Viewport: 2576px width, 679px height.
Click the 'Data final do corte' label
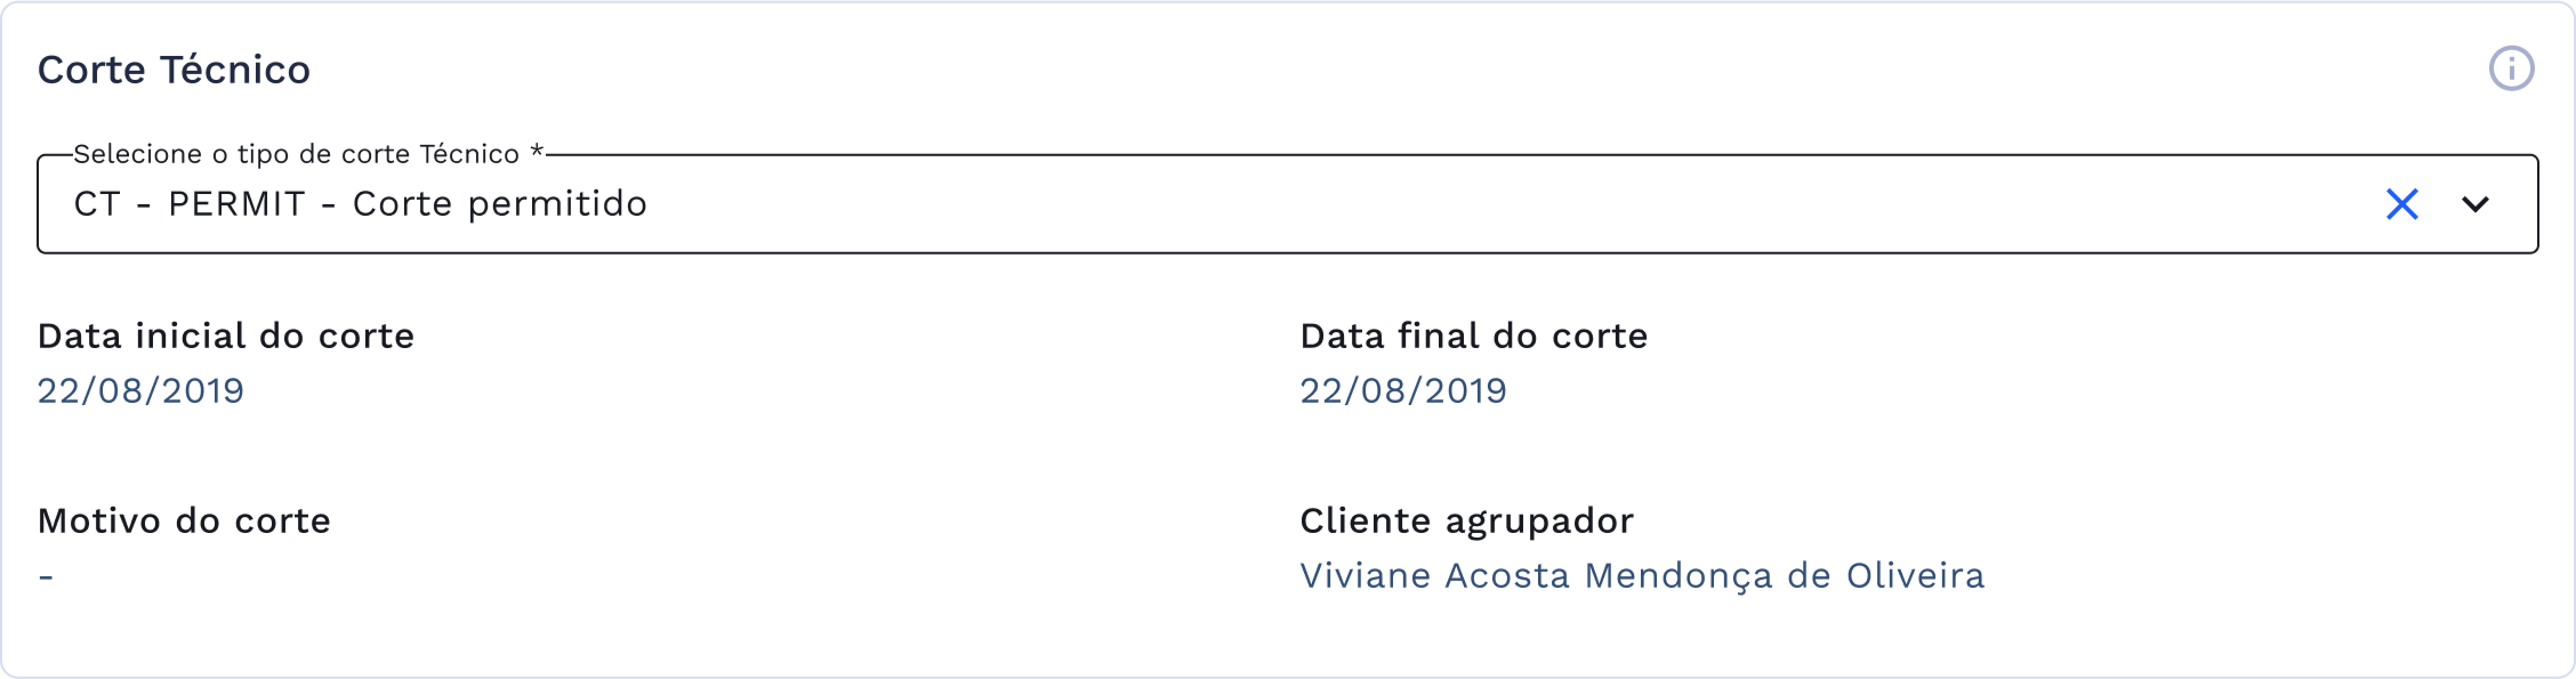[x=1473, y=336]
